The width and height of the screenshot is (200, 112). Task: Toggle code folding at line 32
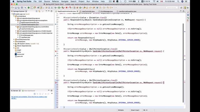pos(59,49)
